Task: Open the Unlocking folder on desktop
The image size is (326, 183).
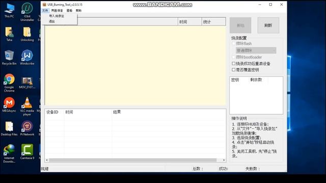Action: tap(27, 34)
